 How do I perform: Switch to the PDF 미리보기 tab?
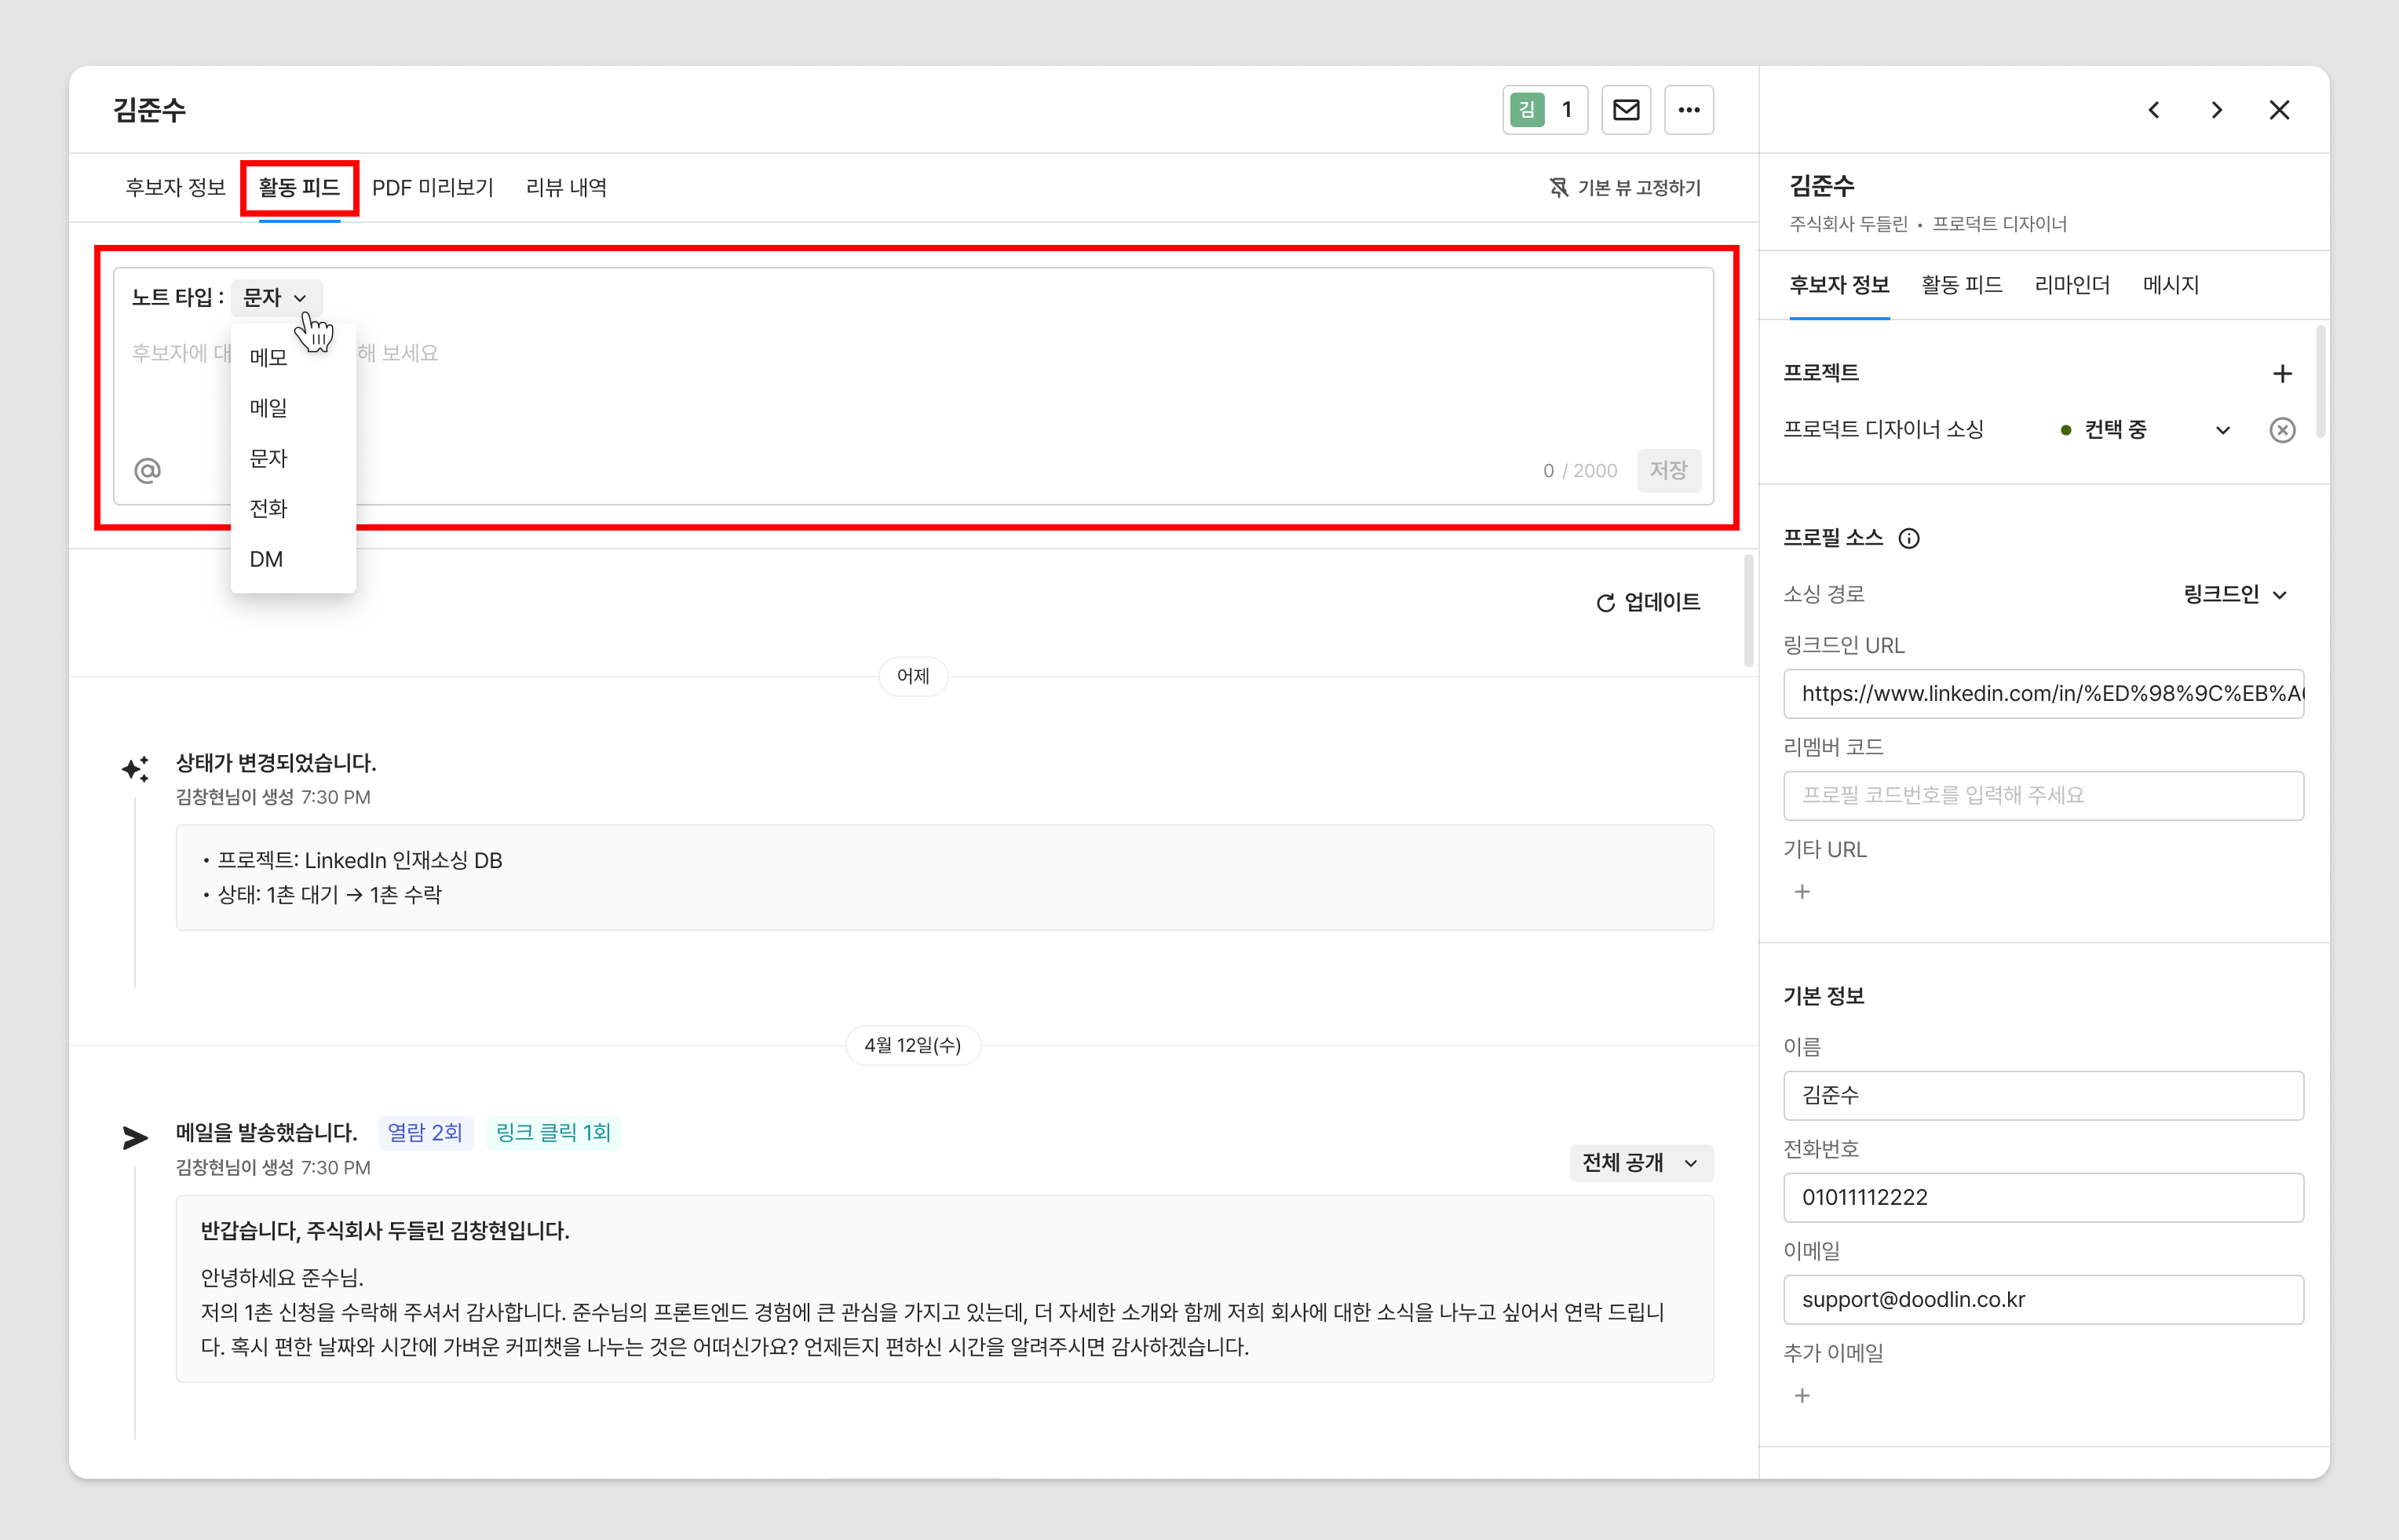click(x=432, y=188)
